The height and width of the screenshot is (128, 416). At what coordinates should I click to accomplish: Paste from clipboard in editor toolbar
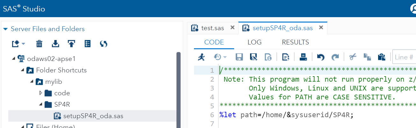point(381,57)
